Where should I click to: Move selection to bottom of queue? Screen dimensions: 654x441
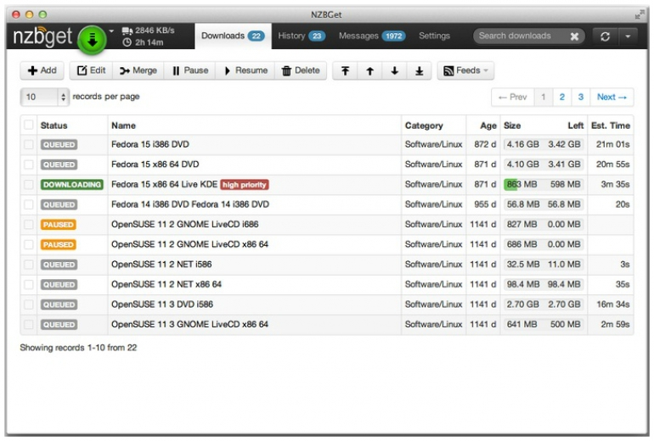pyautogui.click(x=420, y=70)
